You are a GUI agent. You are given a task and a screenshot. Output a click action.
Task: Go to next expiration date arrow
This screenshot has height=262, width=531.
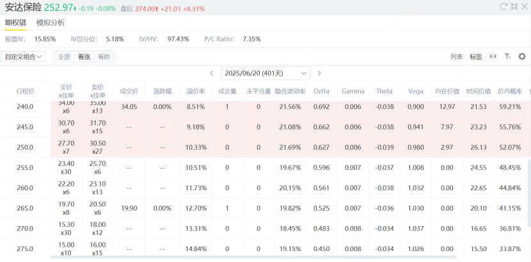tap(319, 74)
